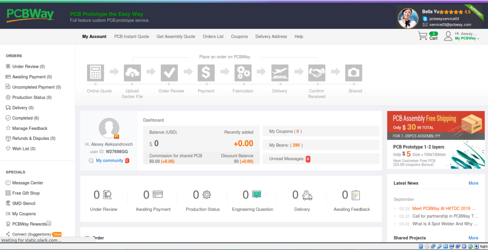The height and width of the screenshot is (250, 488).
Task: Click Discount Balance amount
Action: tap(244, 161)
